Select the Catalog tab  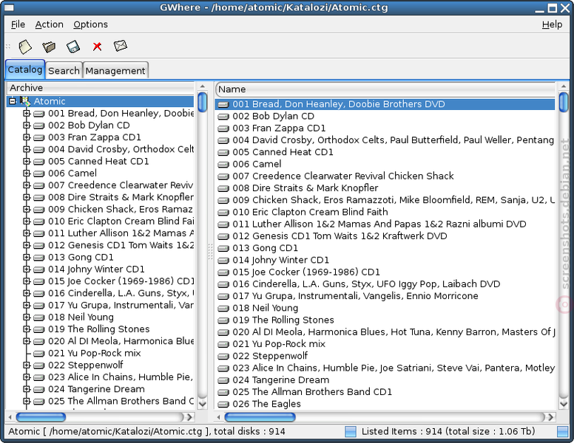(25, 69)
